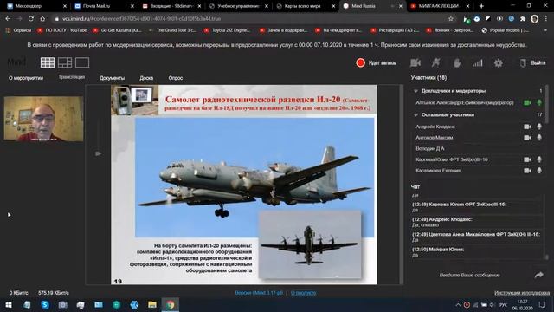Screen dimensions: 554x312
Task: Open the Сервисы apps bookmark
Action: (18, 30)
